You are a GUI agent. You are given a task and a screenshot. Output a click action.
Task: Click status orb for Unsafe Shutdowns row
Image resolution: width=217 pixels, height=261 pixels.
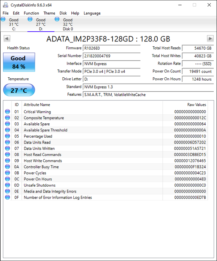point(7,185)
